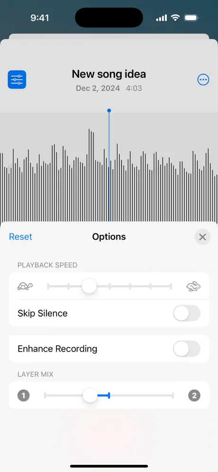Tap the blue center tick on Layer Mix

(x=109, y=395)
